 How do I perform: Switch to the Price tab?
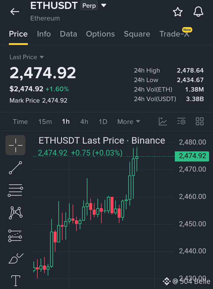(x=18, y=34)
